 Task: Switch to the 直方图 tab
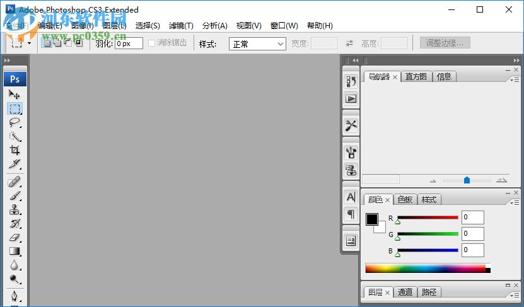pos(416,77)
